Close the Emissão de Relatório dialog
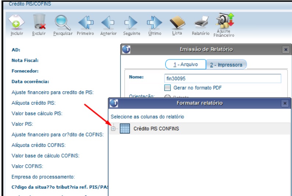 point(286,50)
